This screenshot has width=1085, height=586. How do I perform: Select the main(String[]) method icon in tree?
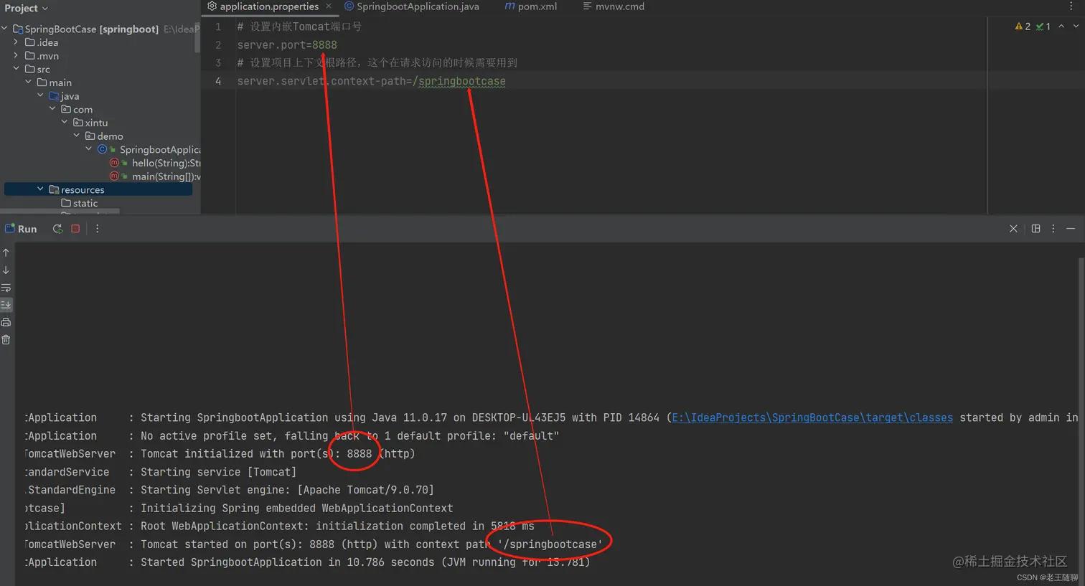click(114, 176)
